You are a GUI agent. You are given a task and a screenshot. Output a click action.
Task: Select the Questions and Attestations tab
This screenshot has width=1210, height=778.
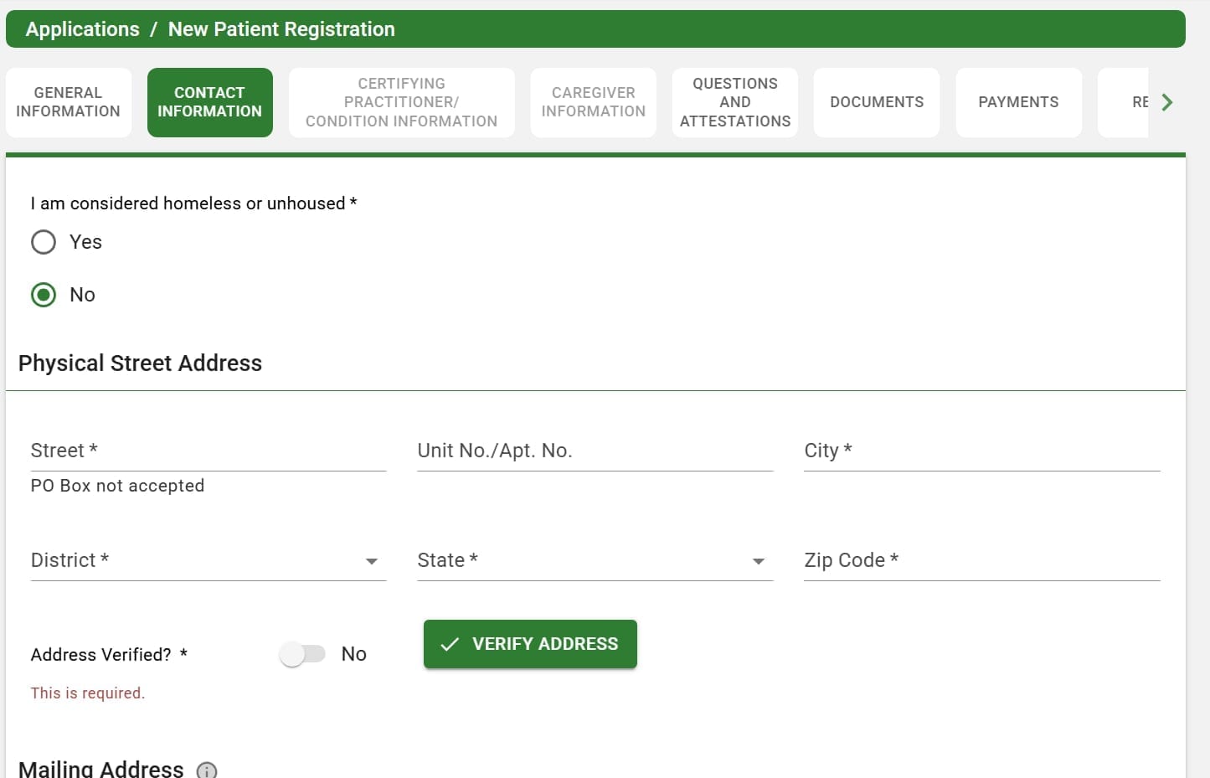coord(734,102)
